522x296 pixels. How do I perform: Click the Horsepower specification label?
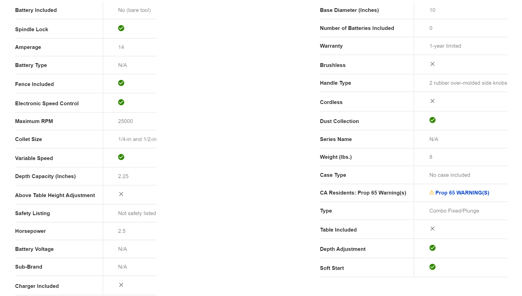pyautogui.click(x=30, y=231)
